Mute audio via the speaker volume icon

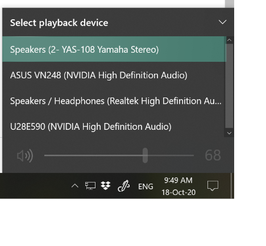(25, 156)
